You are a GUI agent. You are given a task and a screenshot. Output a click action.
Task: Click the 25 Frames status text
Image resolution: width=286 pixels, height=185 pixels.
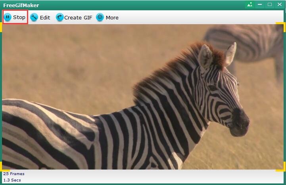[14, 174]
